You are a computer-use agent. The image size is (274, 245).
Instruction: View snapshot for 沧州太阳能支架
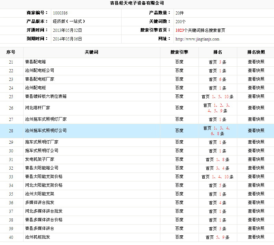[256, 194]
